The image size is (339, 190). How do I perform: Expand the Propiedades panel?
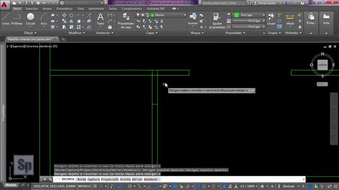(235, 33)
